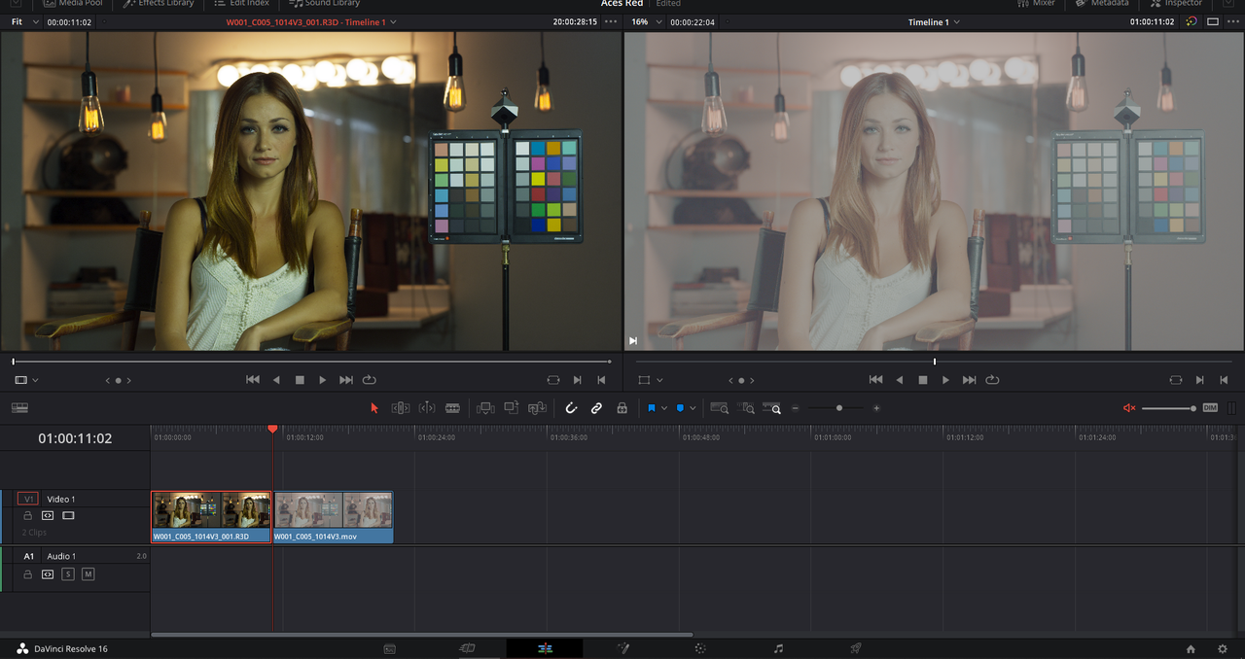Select the Blade Edit Mode tool
This screenshot has height=659, width=1245.
[452, 408]
